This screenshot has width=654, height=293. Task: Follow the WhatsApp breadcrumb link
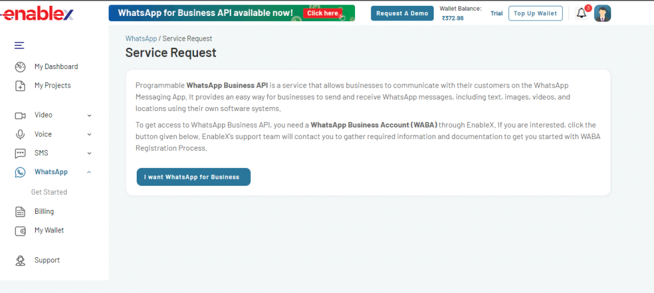pos(141,38)
